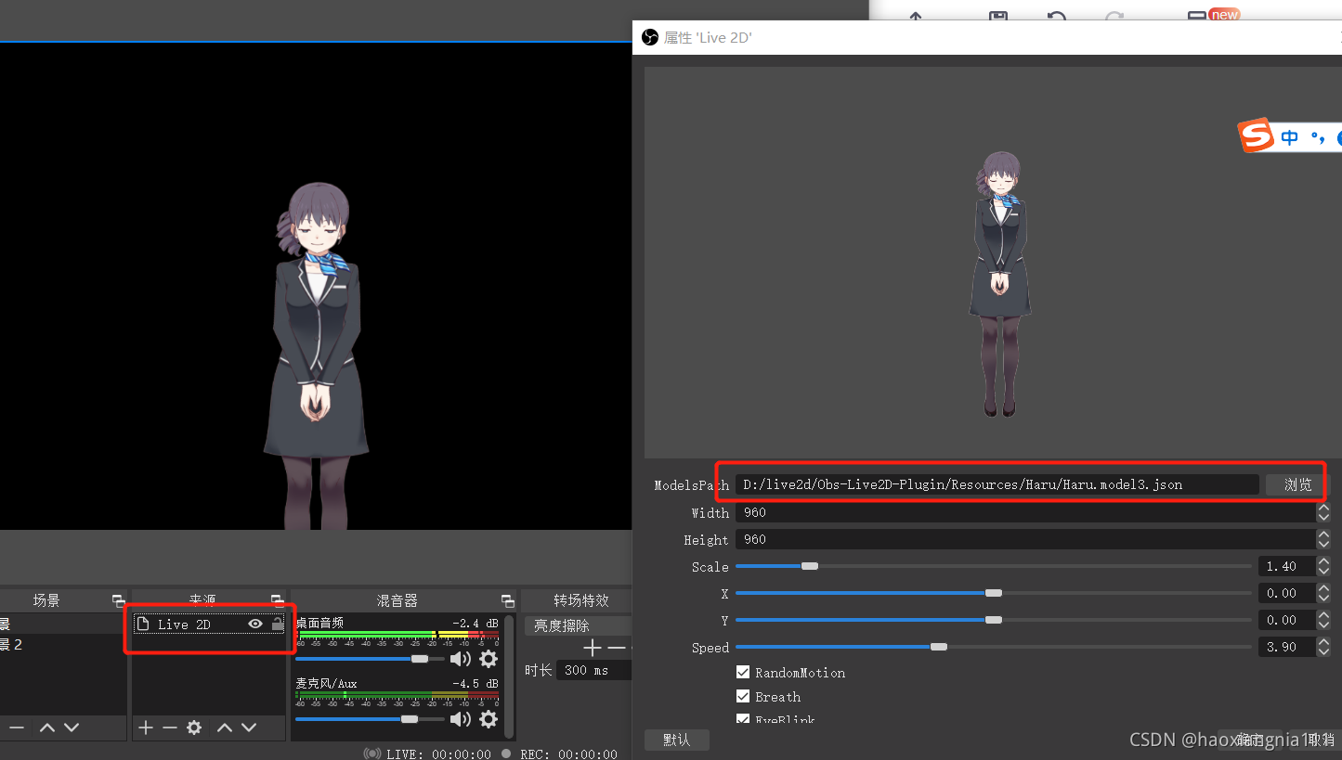Adjust the 麦克风/Aux volume slider
The height and width of the screenshot is (760, 1342).
pos(410,719)
